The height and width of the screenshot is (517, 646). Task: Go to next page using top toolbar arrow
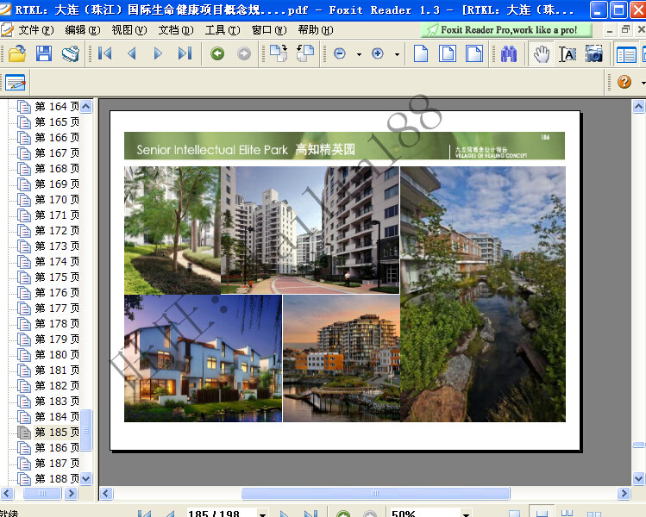tap(158, 53)
